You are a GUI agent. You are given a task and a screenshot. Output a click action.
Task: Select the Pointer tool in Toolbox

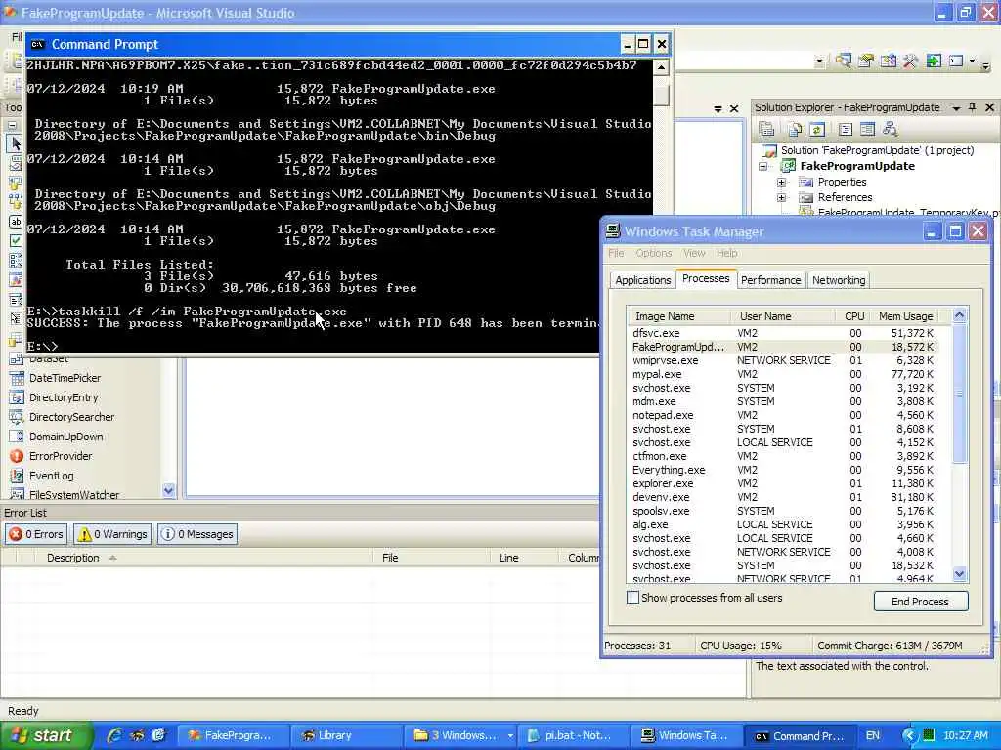[16, 144]
